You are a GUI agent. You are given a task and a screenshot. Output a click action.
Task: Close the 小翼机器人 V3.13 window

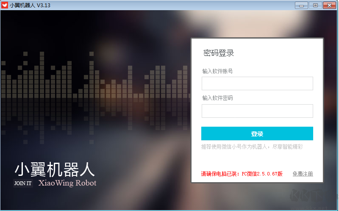coord(329,5)
